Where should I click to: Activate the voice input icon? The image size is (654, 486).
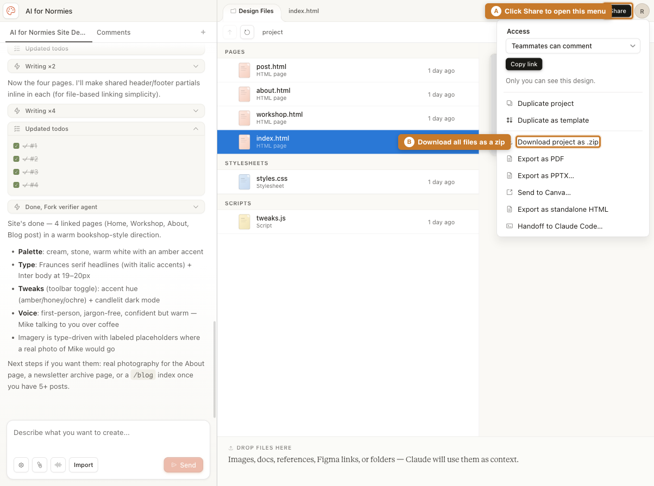click(58, 465)
